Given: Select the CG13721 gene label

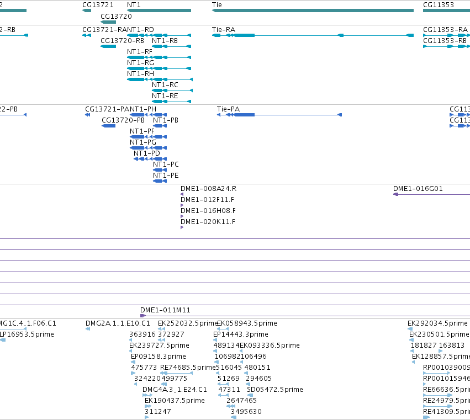Looking at the screenshot, I should point(98,5).
